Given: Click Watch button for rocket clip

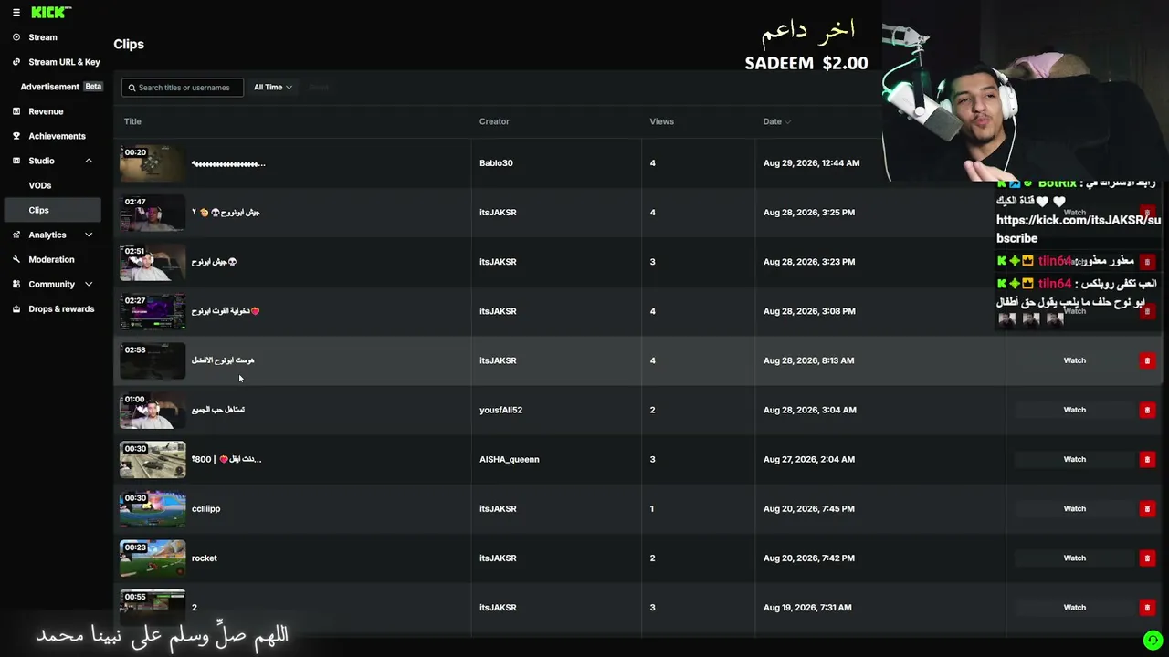Looking at the screenshot, I should 1075,558.
